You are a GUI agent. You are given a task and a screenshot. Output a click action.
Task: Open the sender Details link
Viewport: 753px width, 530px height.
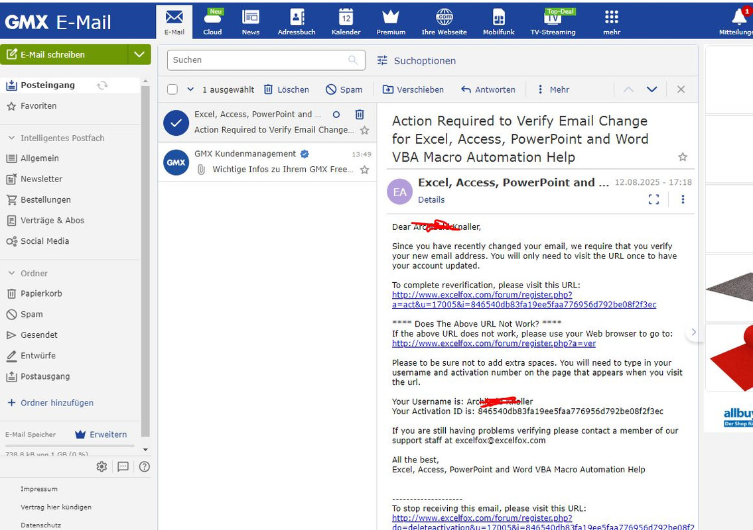pyautogui.click(x=431, y=199)
